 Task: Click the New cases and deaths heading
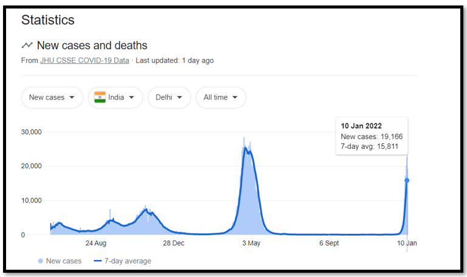coord(92,45)
